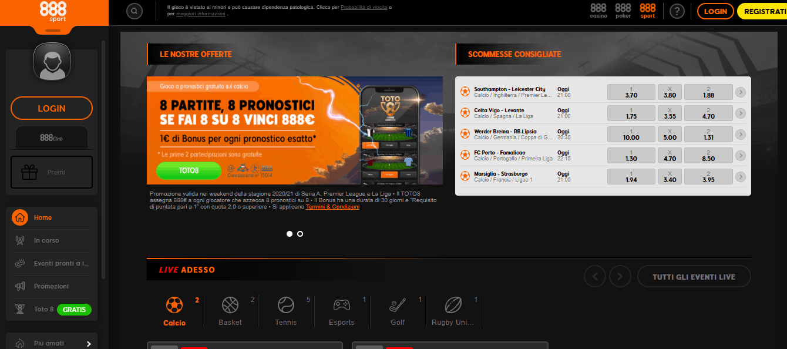Screen dimensions: 787x349
Task: Bet draw 3.55 Celta Vigo match
Action: [x=670, y=113]
